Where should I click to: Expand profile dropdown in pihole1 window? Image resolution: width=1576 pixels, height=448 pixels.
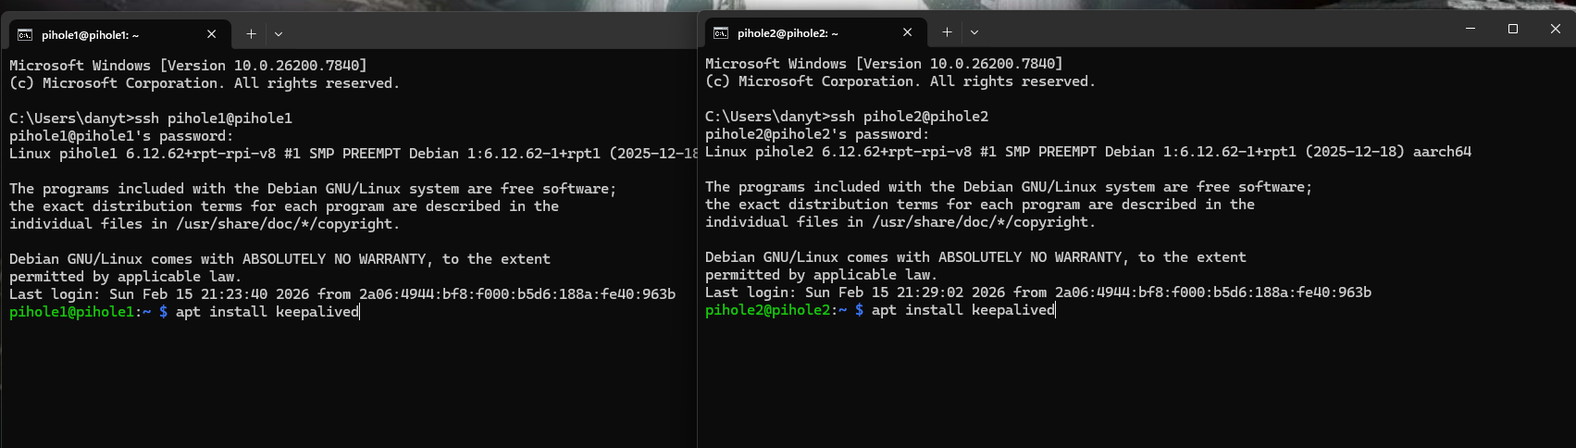click(x=279, y=34)
